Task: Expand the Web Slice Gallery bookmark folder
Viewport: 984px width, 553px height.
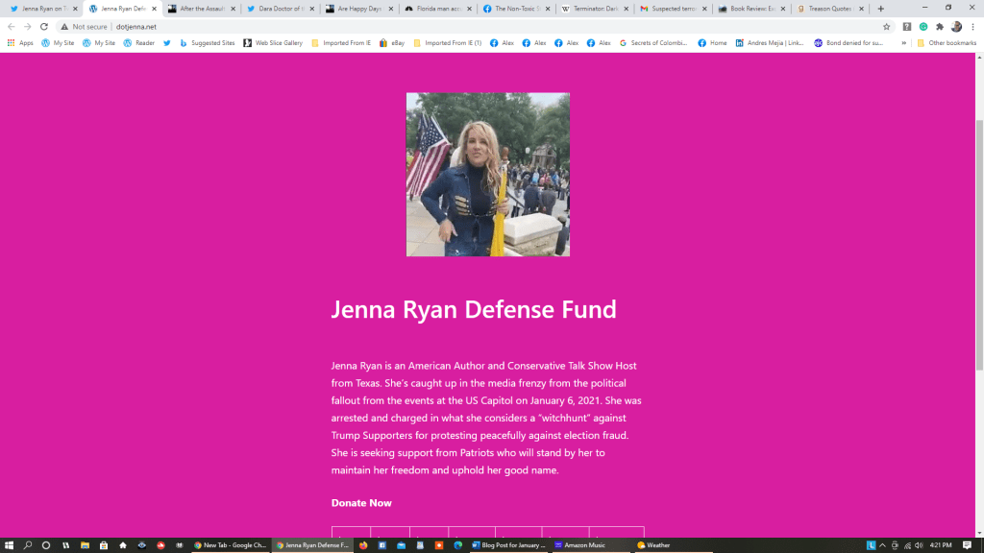Action: click(273, 43)
